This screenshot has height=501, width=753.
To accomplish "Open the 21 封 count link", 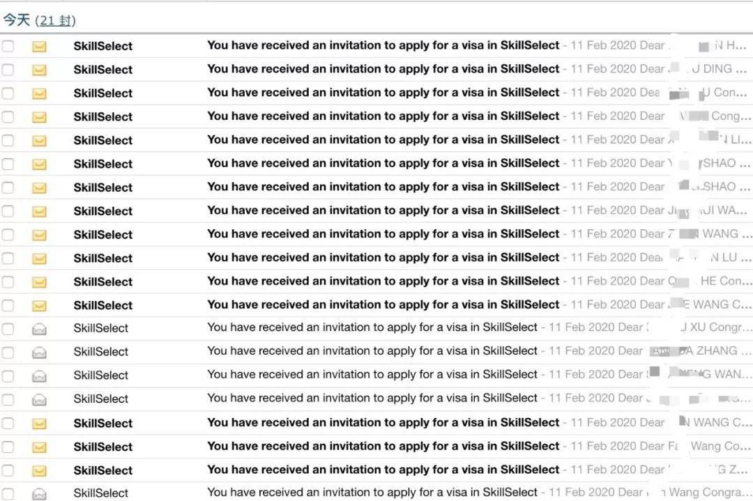I will (x=55, y=21).
